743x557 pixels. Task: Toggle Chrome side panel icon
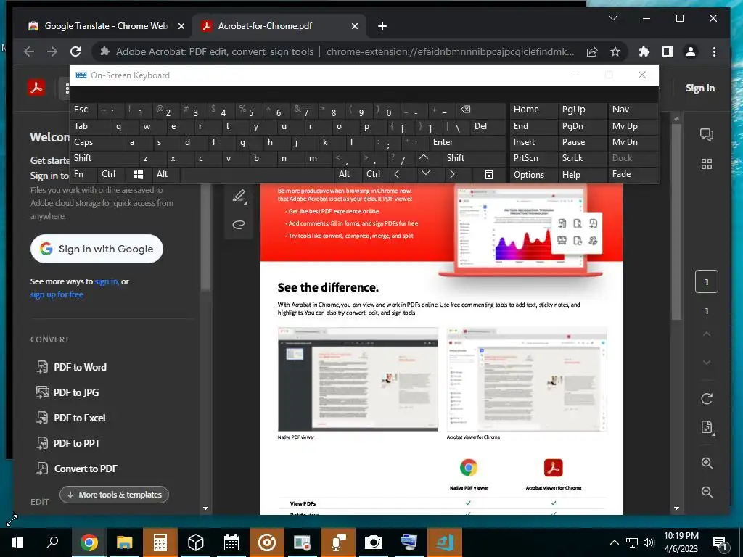click(x=668, y=51)
